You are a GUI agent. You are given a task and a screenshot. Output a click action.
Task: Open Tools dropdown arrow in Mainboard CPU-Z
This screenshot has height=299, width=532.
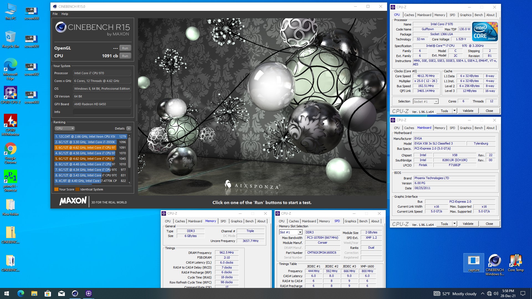(454, 224)
